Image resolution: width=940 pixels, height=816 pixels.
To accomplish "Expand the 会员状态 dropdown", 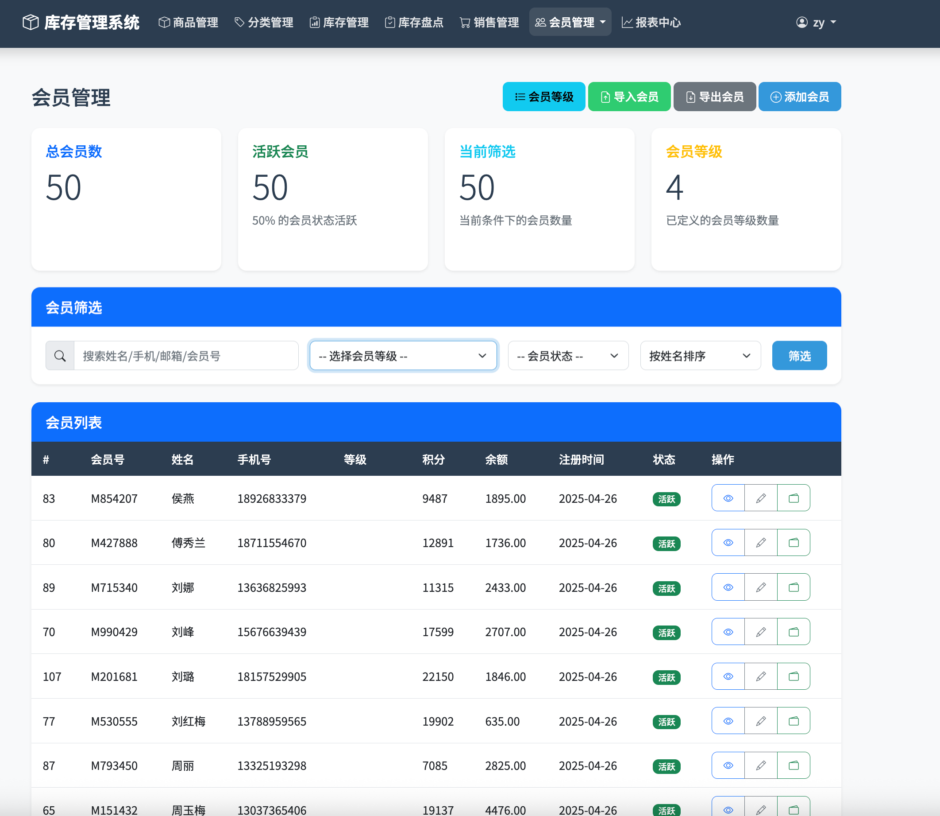I will 568,356.
